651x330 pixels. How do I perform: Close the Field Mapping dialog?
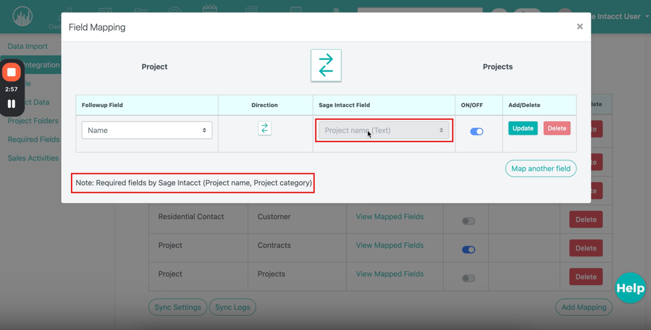[580, 26]
